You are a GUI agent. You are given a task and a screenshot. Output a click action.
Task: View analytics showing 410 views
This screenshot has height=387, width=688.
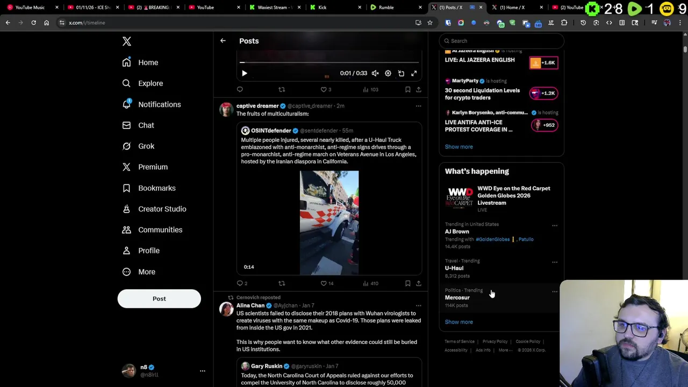tap(370, 283)
